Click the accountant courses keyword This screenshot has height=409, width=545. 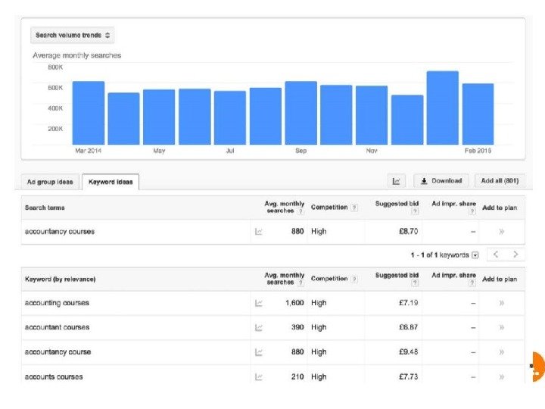58,328
